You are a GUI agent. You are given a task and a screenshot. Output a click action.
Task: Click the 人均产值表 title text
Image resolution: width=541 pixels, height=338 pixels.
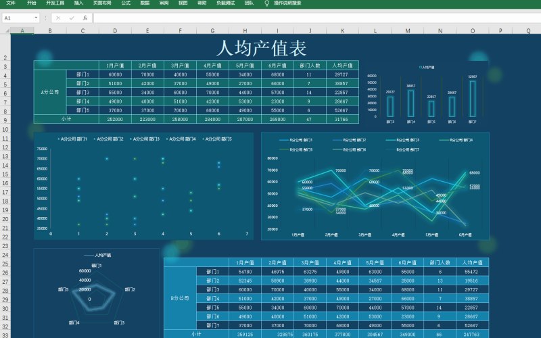[x=262, y=48]
